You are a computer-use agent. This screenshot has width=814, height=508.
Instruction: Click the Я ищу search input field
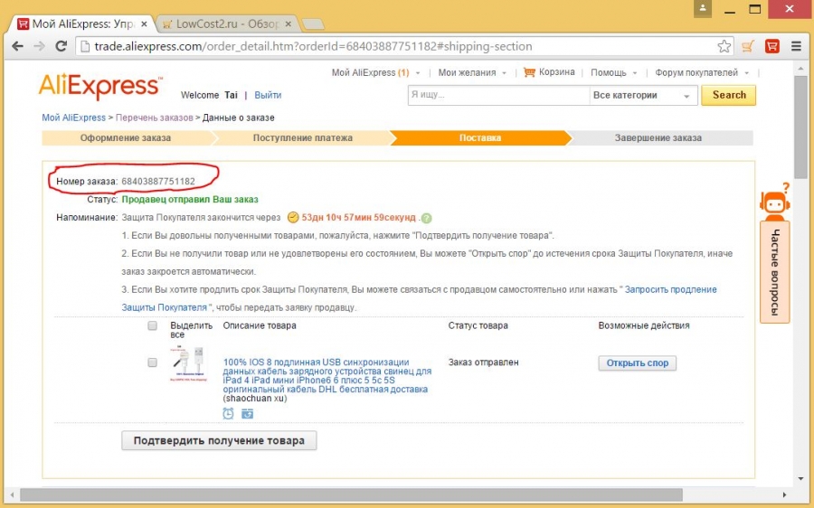[498, 95]
